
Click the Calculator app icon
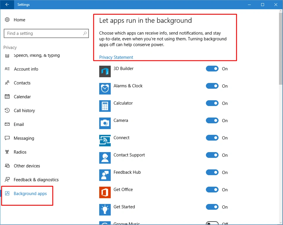(105, 106)
